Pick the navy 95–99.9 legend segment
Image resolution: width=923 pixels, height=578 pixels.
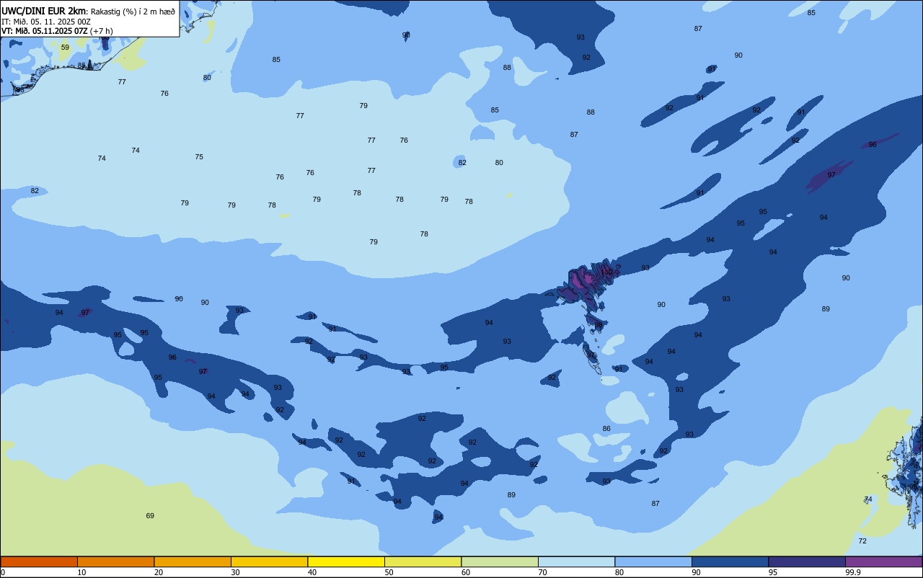click(807, 561)
